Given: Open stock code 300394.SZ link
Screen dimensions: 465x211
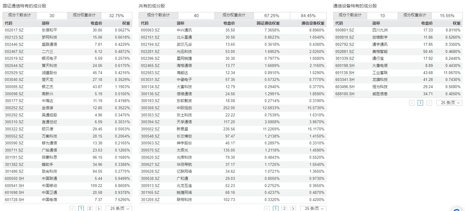Looking at the screenshot, I should 150,122.
